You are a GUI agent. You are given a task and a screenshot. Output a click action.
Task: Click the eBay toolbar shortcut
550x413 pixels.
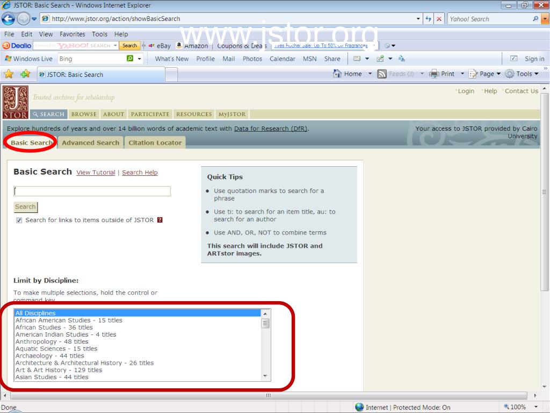point(160,46)
